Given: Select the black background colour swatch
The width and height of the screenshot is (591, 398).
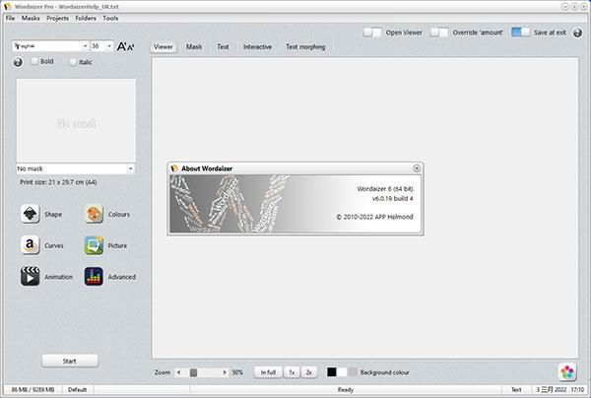Looking at the screenshot, I should [x=331, y=372].
